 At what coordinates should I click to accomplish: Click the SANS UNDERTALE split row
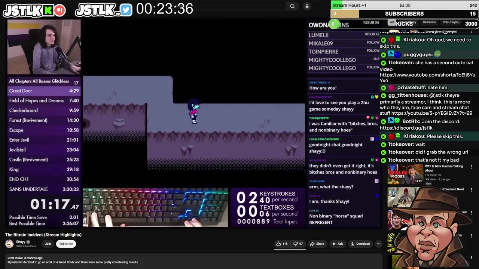(x=44, y=189)
